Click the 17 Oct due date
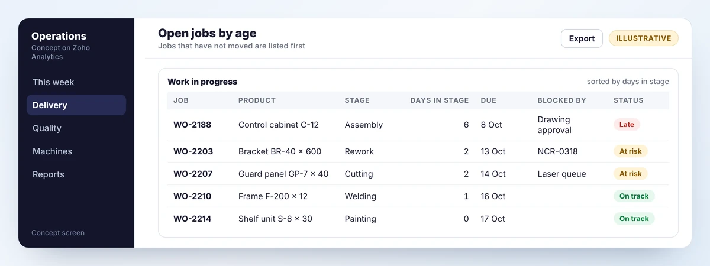The image size is (710, 266). coord(493,219)
